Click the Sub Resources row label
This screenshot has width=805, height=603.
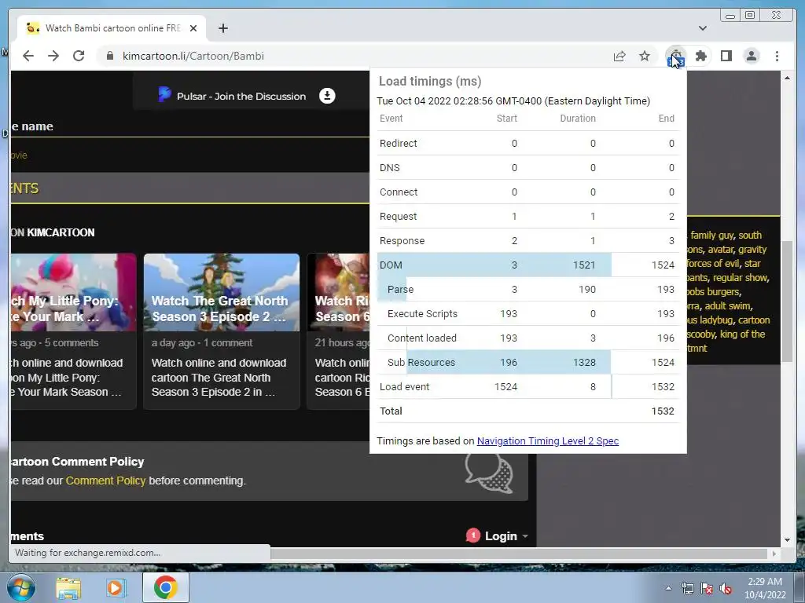coord(421,363)
